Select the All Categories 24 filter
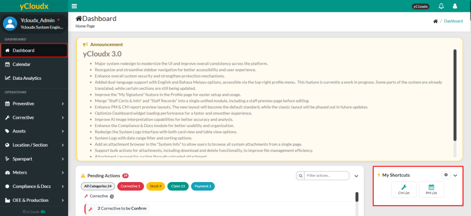Screen dimensions: 471x216 [x=98, y=186]
